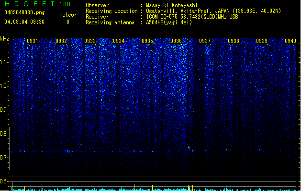Viewport: 301px width, 191px height.
Task: Click the 0940 time marker
Action: [290, 41]
